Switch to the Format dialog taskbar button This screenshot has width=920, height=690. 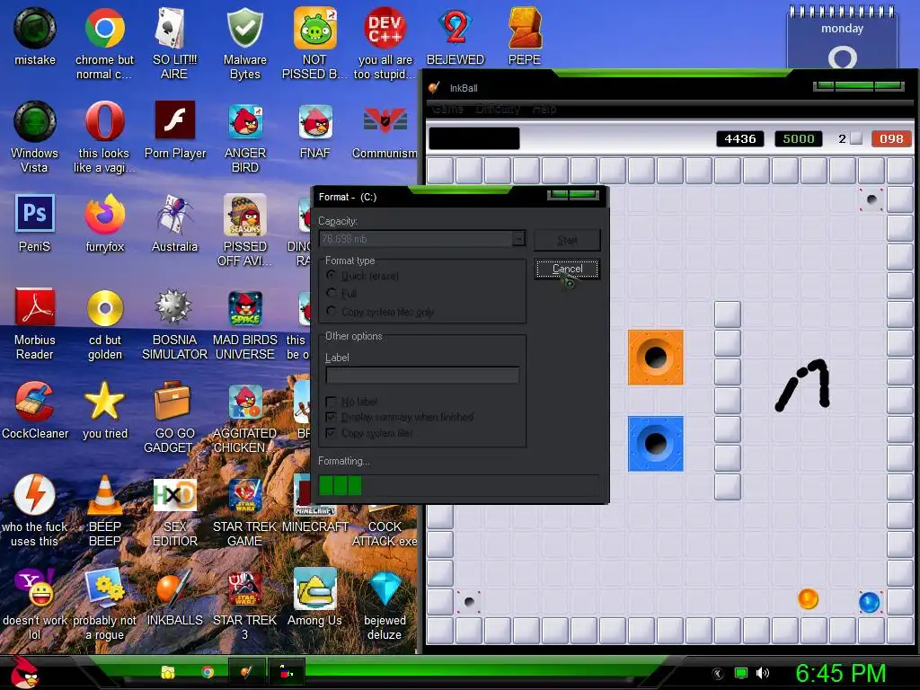coord(286,672)
